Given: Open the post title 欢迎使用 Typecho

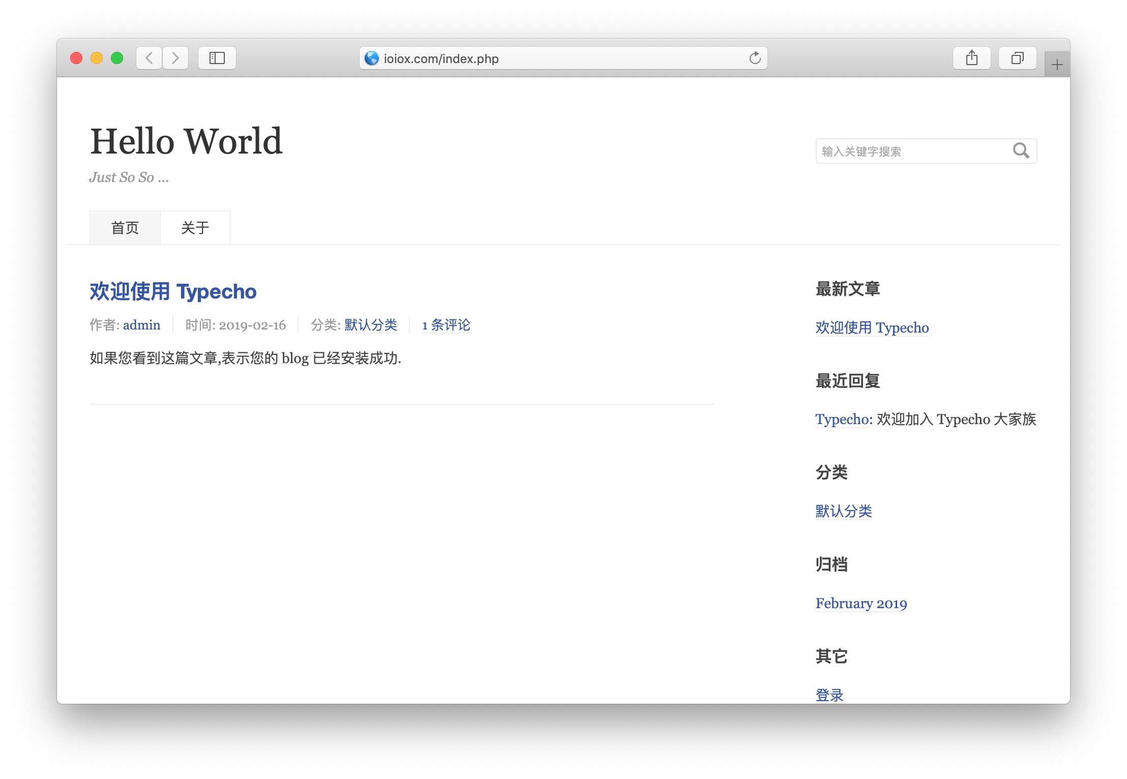Looking at the screenshot, I should coord(173,291).
